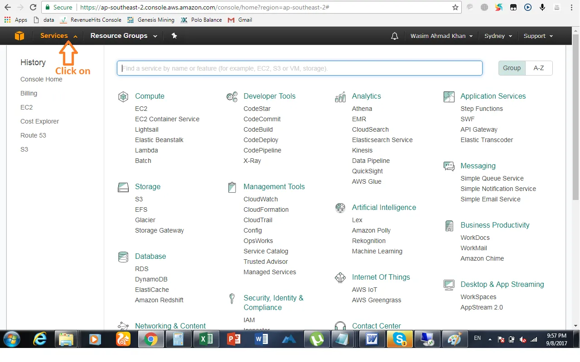Image resolution: width=580 pixels, height=362 pixels.
Task: Open the WorkSpaces service link
Action: pos(478,297)
